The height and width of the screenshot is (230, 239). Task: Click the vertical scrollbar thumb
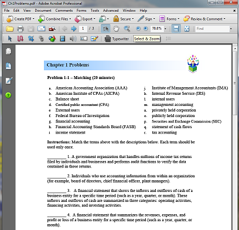[x=235, y=84]
